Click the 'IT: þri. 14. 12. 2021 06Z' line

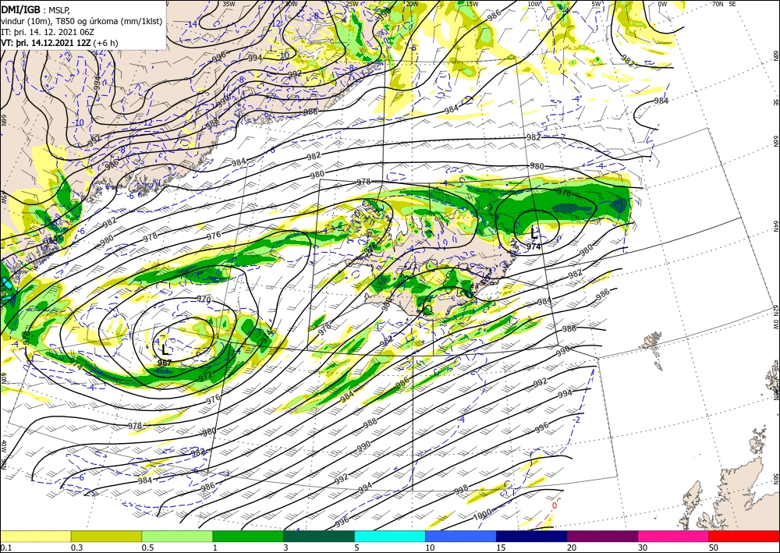coord(48,32)
